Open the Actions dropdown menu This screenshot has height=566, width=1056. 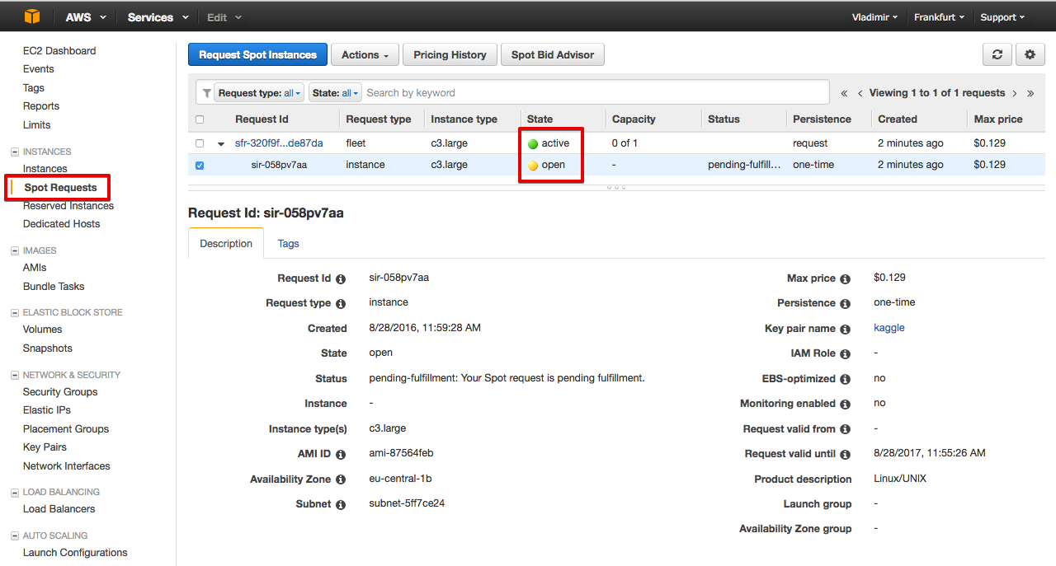coord(365,54)
